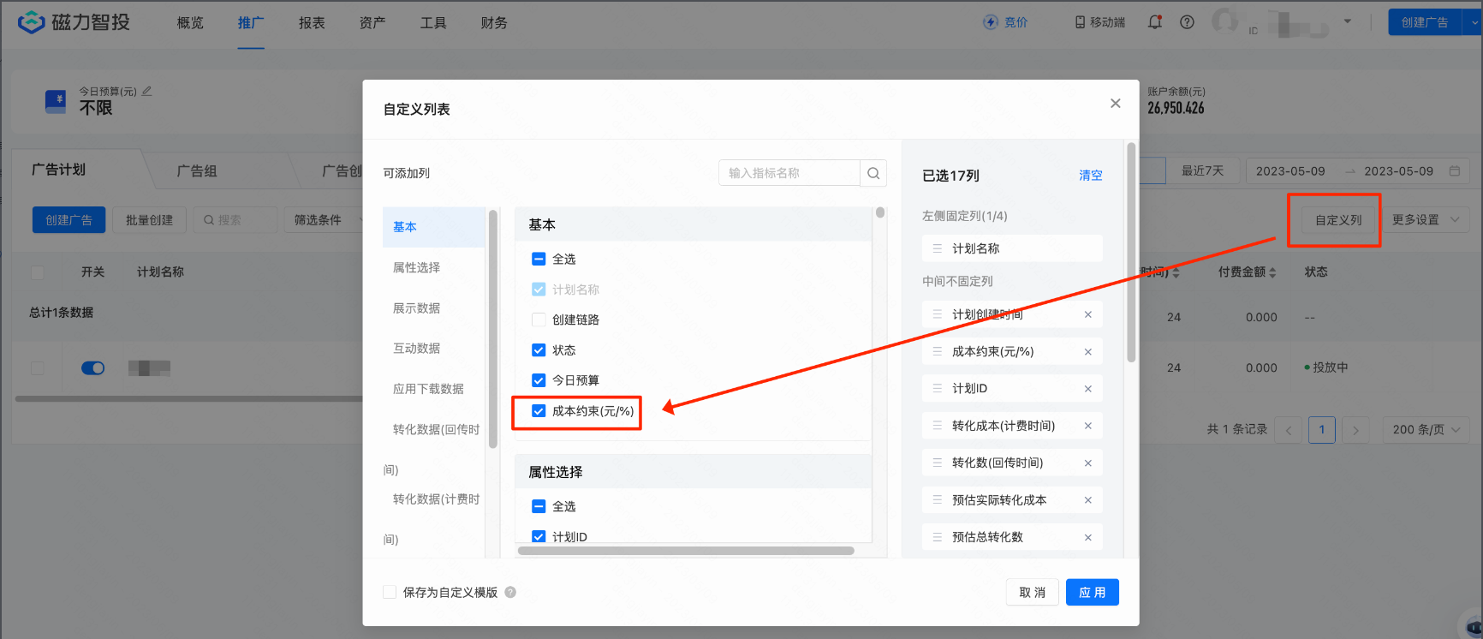Remove 转化数(回传时间) from selected columns
This screenshot has width=1483, height=639.
click(x=1088, y=463)
